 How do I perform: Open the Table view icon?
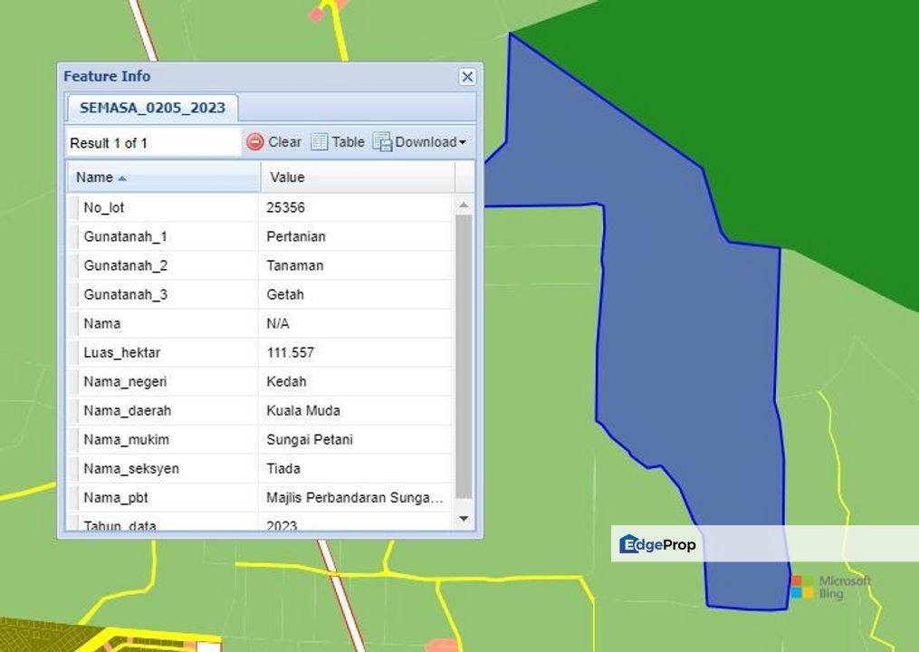tap(320, 142)
